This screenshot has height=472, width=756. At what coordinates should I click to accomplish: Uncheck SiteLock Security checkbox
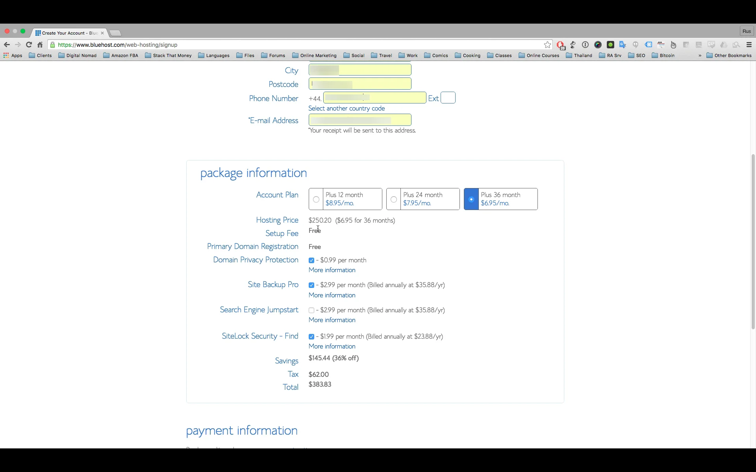click(x=311, y=337)
